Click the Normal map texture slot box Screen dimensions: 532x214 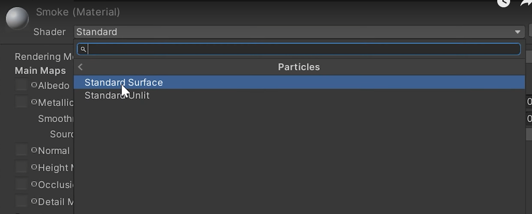click(21, 150)
